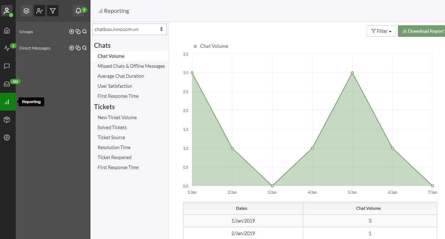Open the inbox icon with 182 badge

(7, 84)
